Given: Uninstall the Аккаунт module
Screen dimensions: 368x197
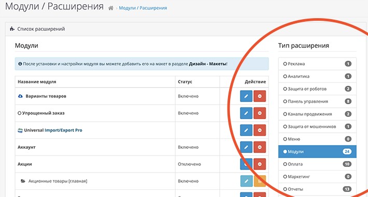Looking at the screenshot, I should coord(260,147).
